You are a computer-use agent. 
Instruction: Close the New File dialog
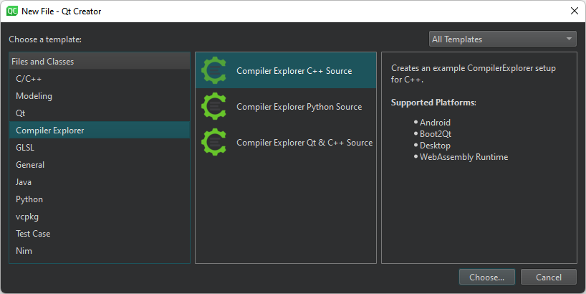pyautogui.click(x=574, y=11)
